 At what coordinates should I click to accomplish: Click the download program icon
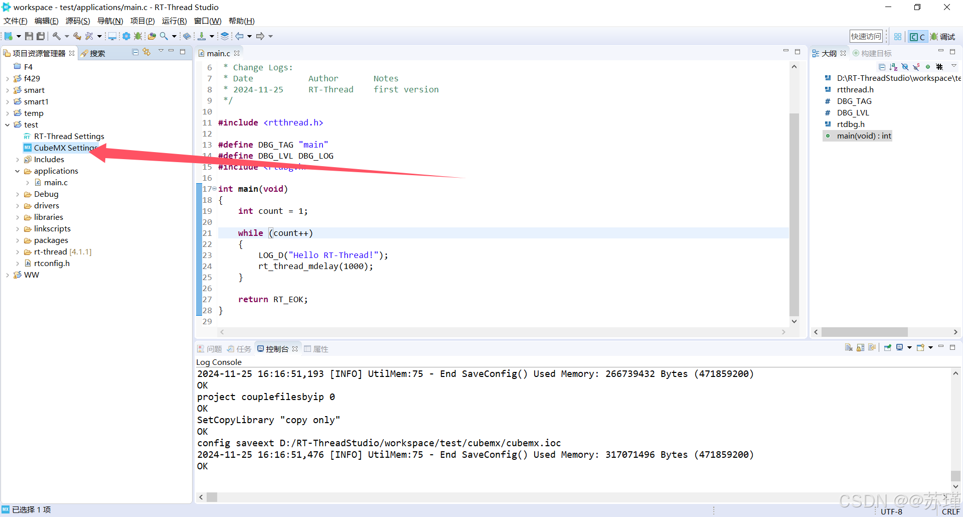click(202, 36)
